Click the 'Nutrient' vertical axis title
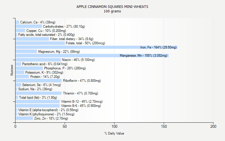The image size is (225, 141). (12, 70)
